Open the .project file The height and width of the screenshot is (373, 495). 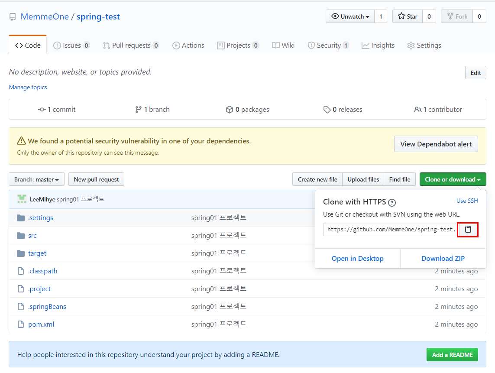[x=39, y=289]
